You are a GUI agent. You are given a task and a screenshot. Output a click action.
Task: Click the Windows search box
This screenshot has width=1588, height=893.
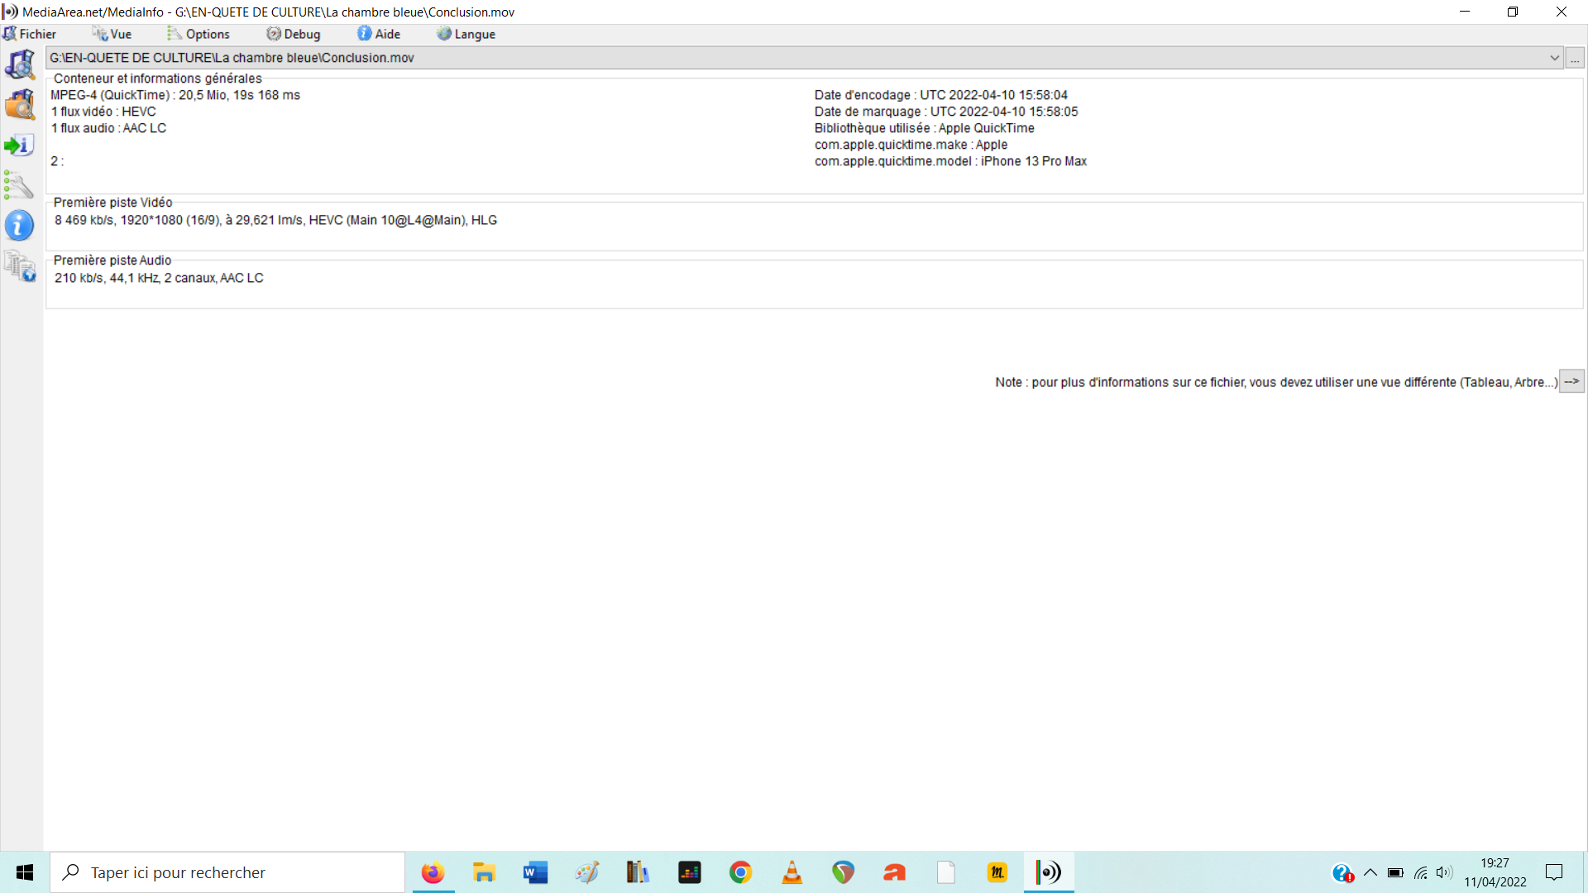(228, 872)
